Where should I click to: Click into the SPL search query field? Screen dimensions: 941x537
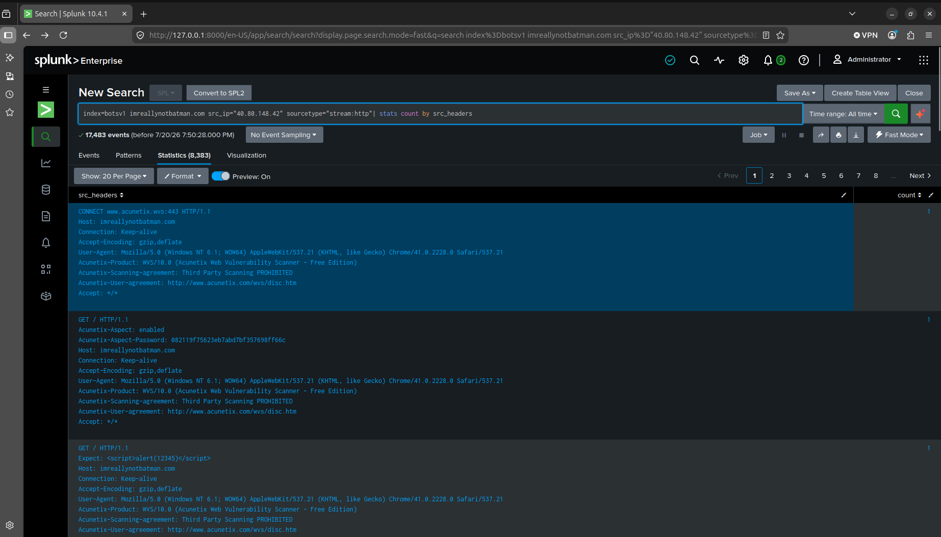[440, 114]
